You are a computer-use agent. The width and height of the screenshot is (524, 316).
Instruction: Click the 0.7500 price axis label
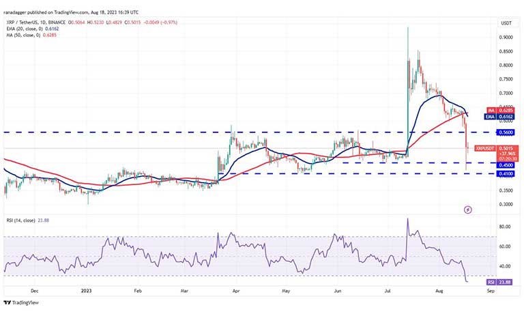pyautogui.click(x=506, y=79)
